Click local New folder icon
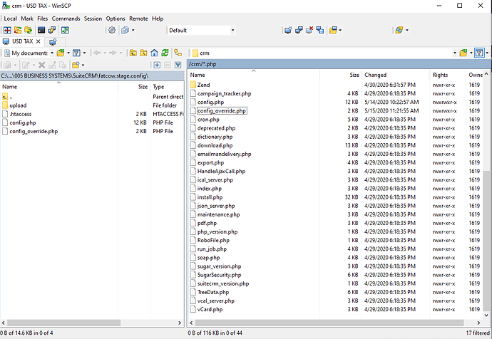492x339 pixels. tap(76, 65)
